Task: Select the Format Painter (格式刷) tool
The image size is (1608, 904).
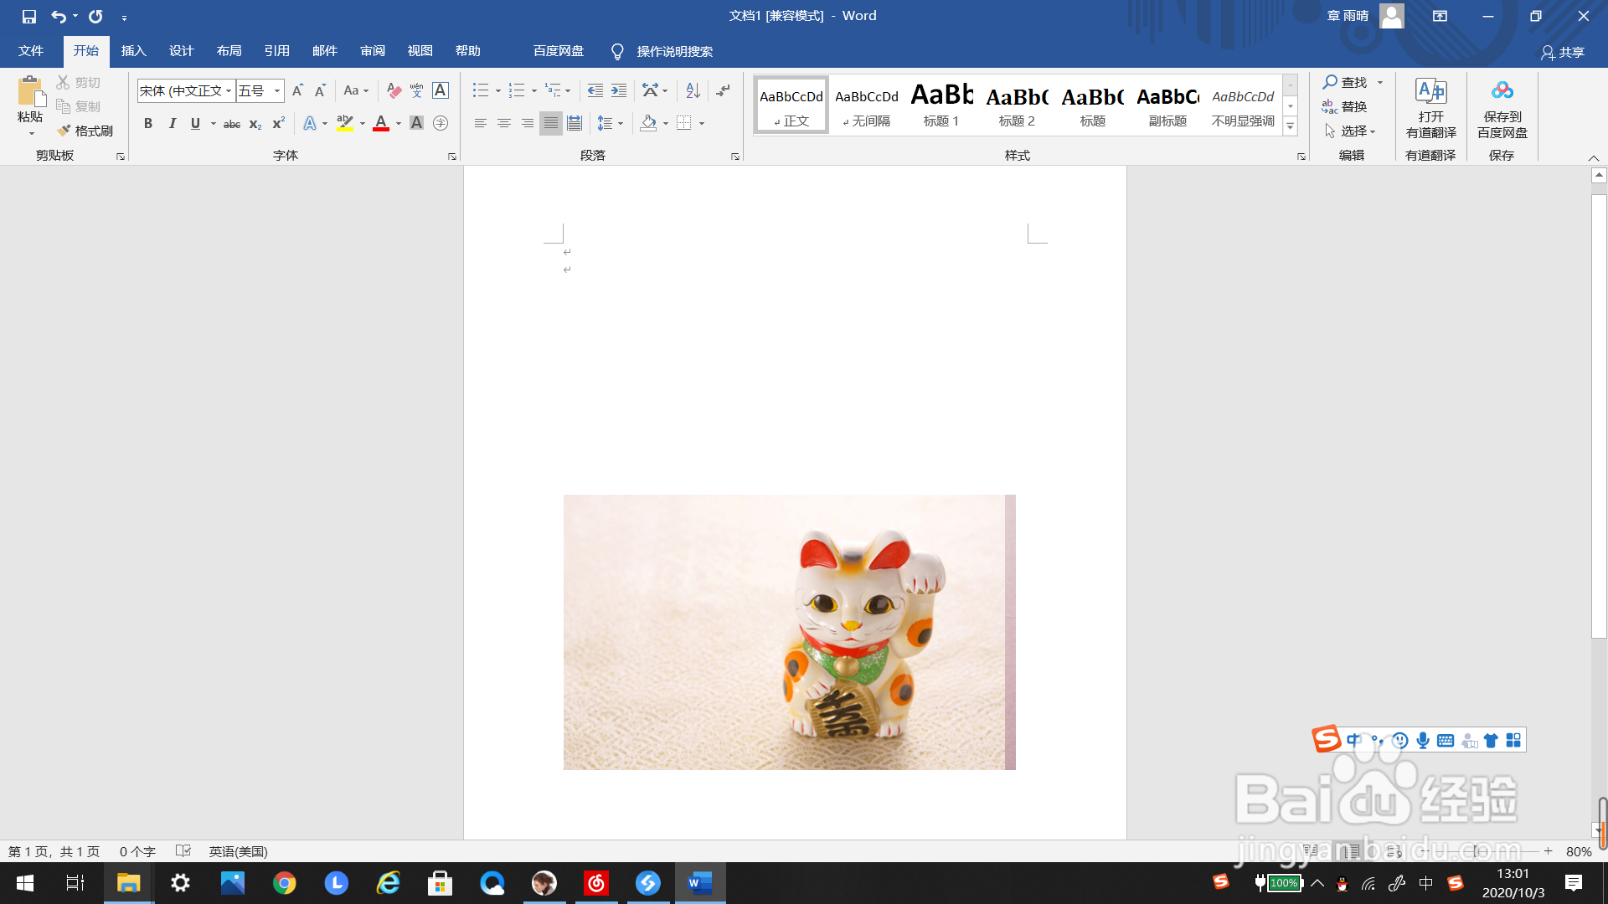Action: tap(85, 131)
